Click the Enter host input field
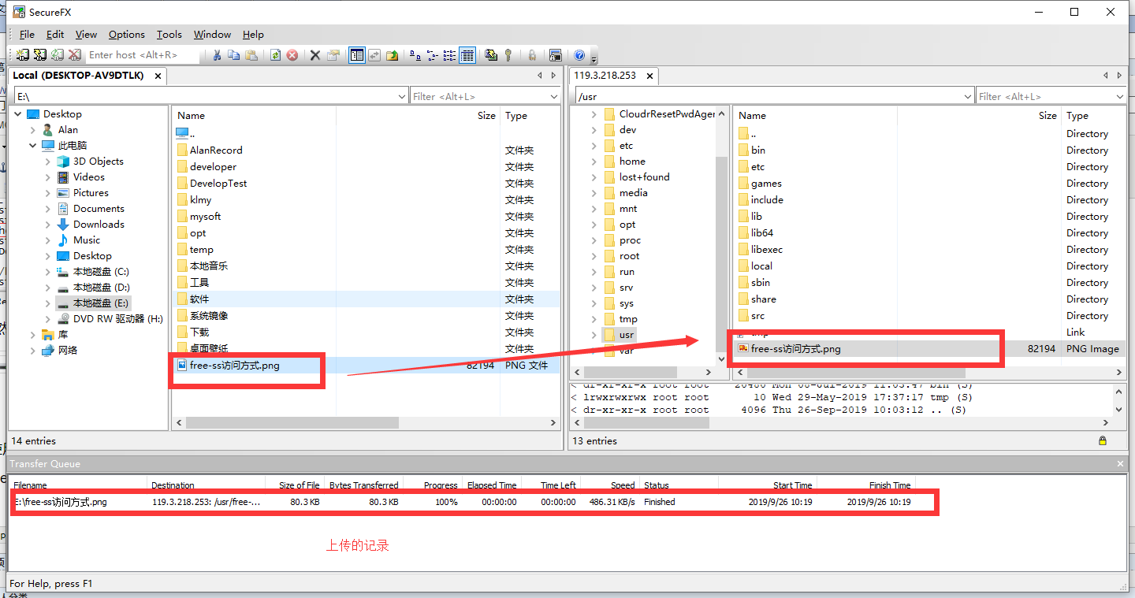Viewport: 1135px width, 598px height. 143,55
